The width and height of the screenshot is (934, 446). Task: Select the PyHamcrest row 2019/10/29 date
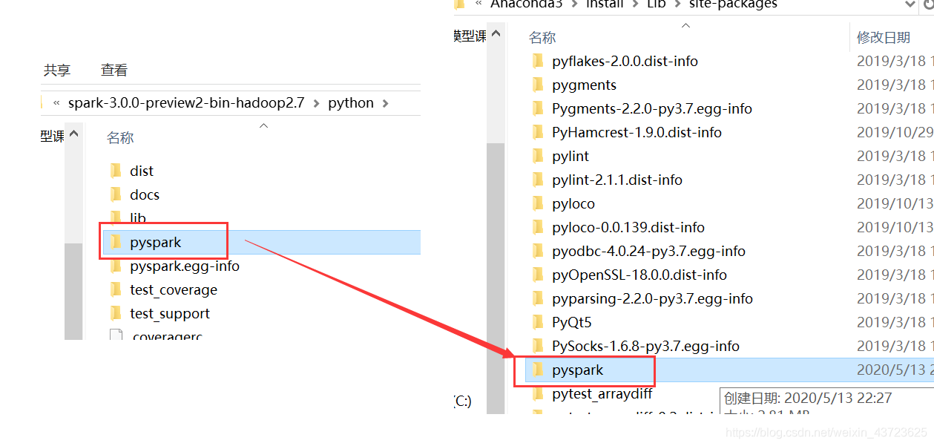[895, 132]
